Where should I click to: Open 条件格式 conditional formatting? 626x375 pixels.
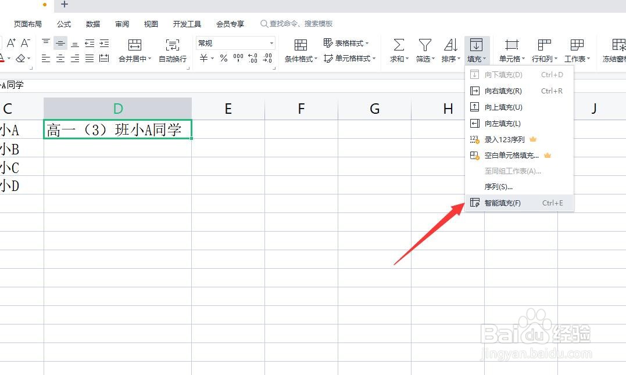coord(301,51)
